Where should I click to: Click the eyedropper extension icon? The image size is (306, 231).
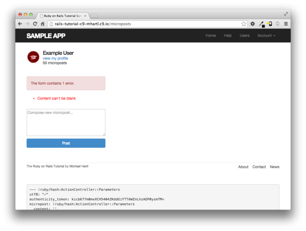point(262,24)
